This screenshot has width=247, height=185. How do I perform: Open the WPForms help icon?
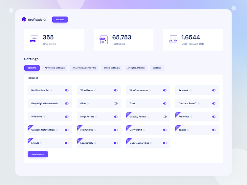[x=44, y=116]
